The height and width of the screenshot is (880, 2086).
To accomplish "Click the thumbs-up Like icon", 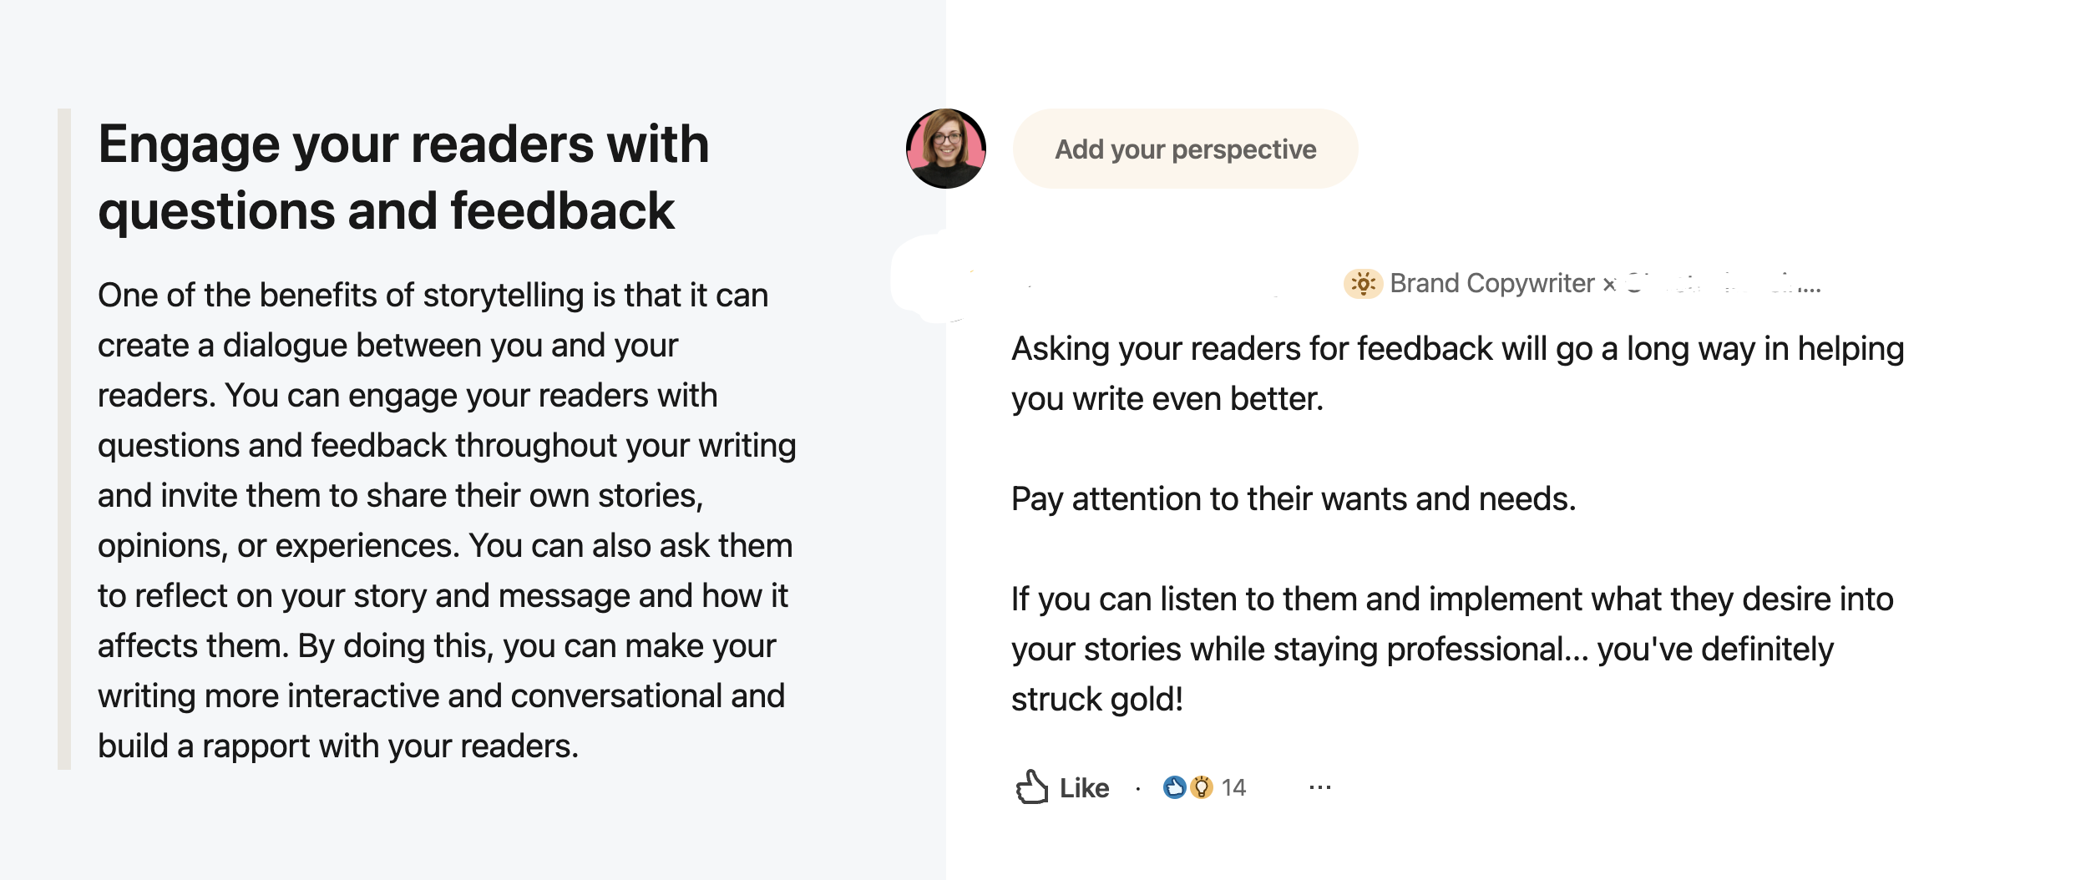I will pyautogui.click(x=1032, y=787).
